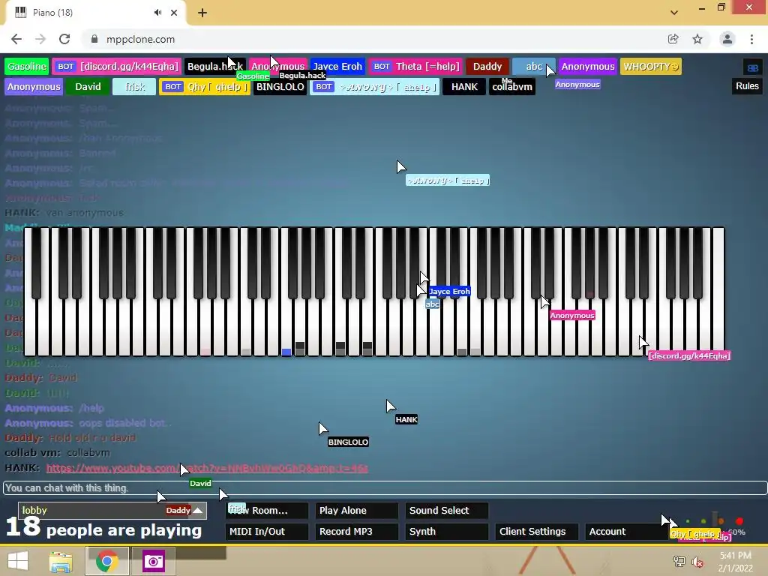Viewport: 768px width, 576px height.
Task: Click Record MP3
Action: pos(357,532)
